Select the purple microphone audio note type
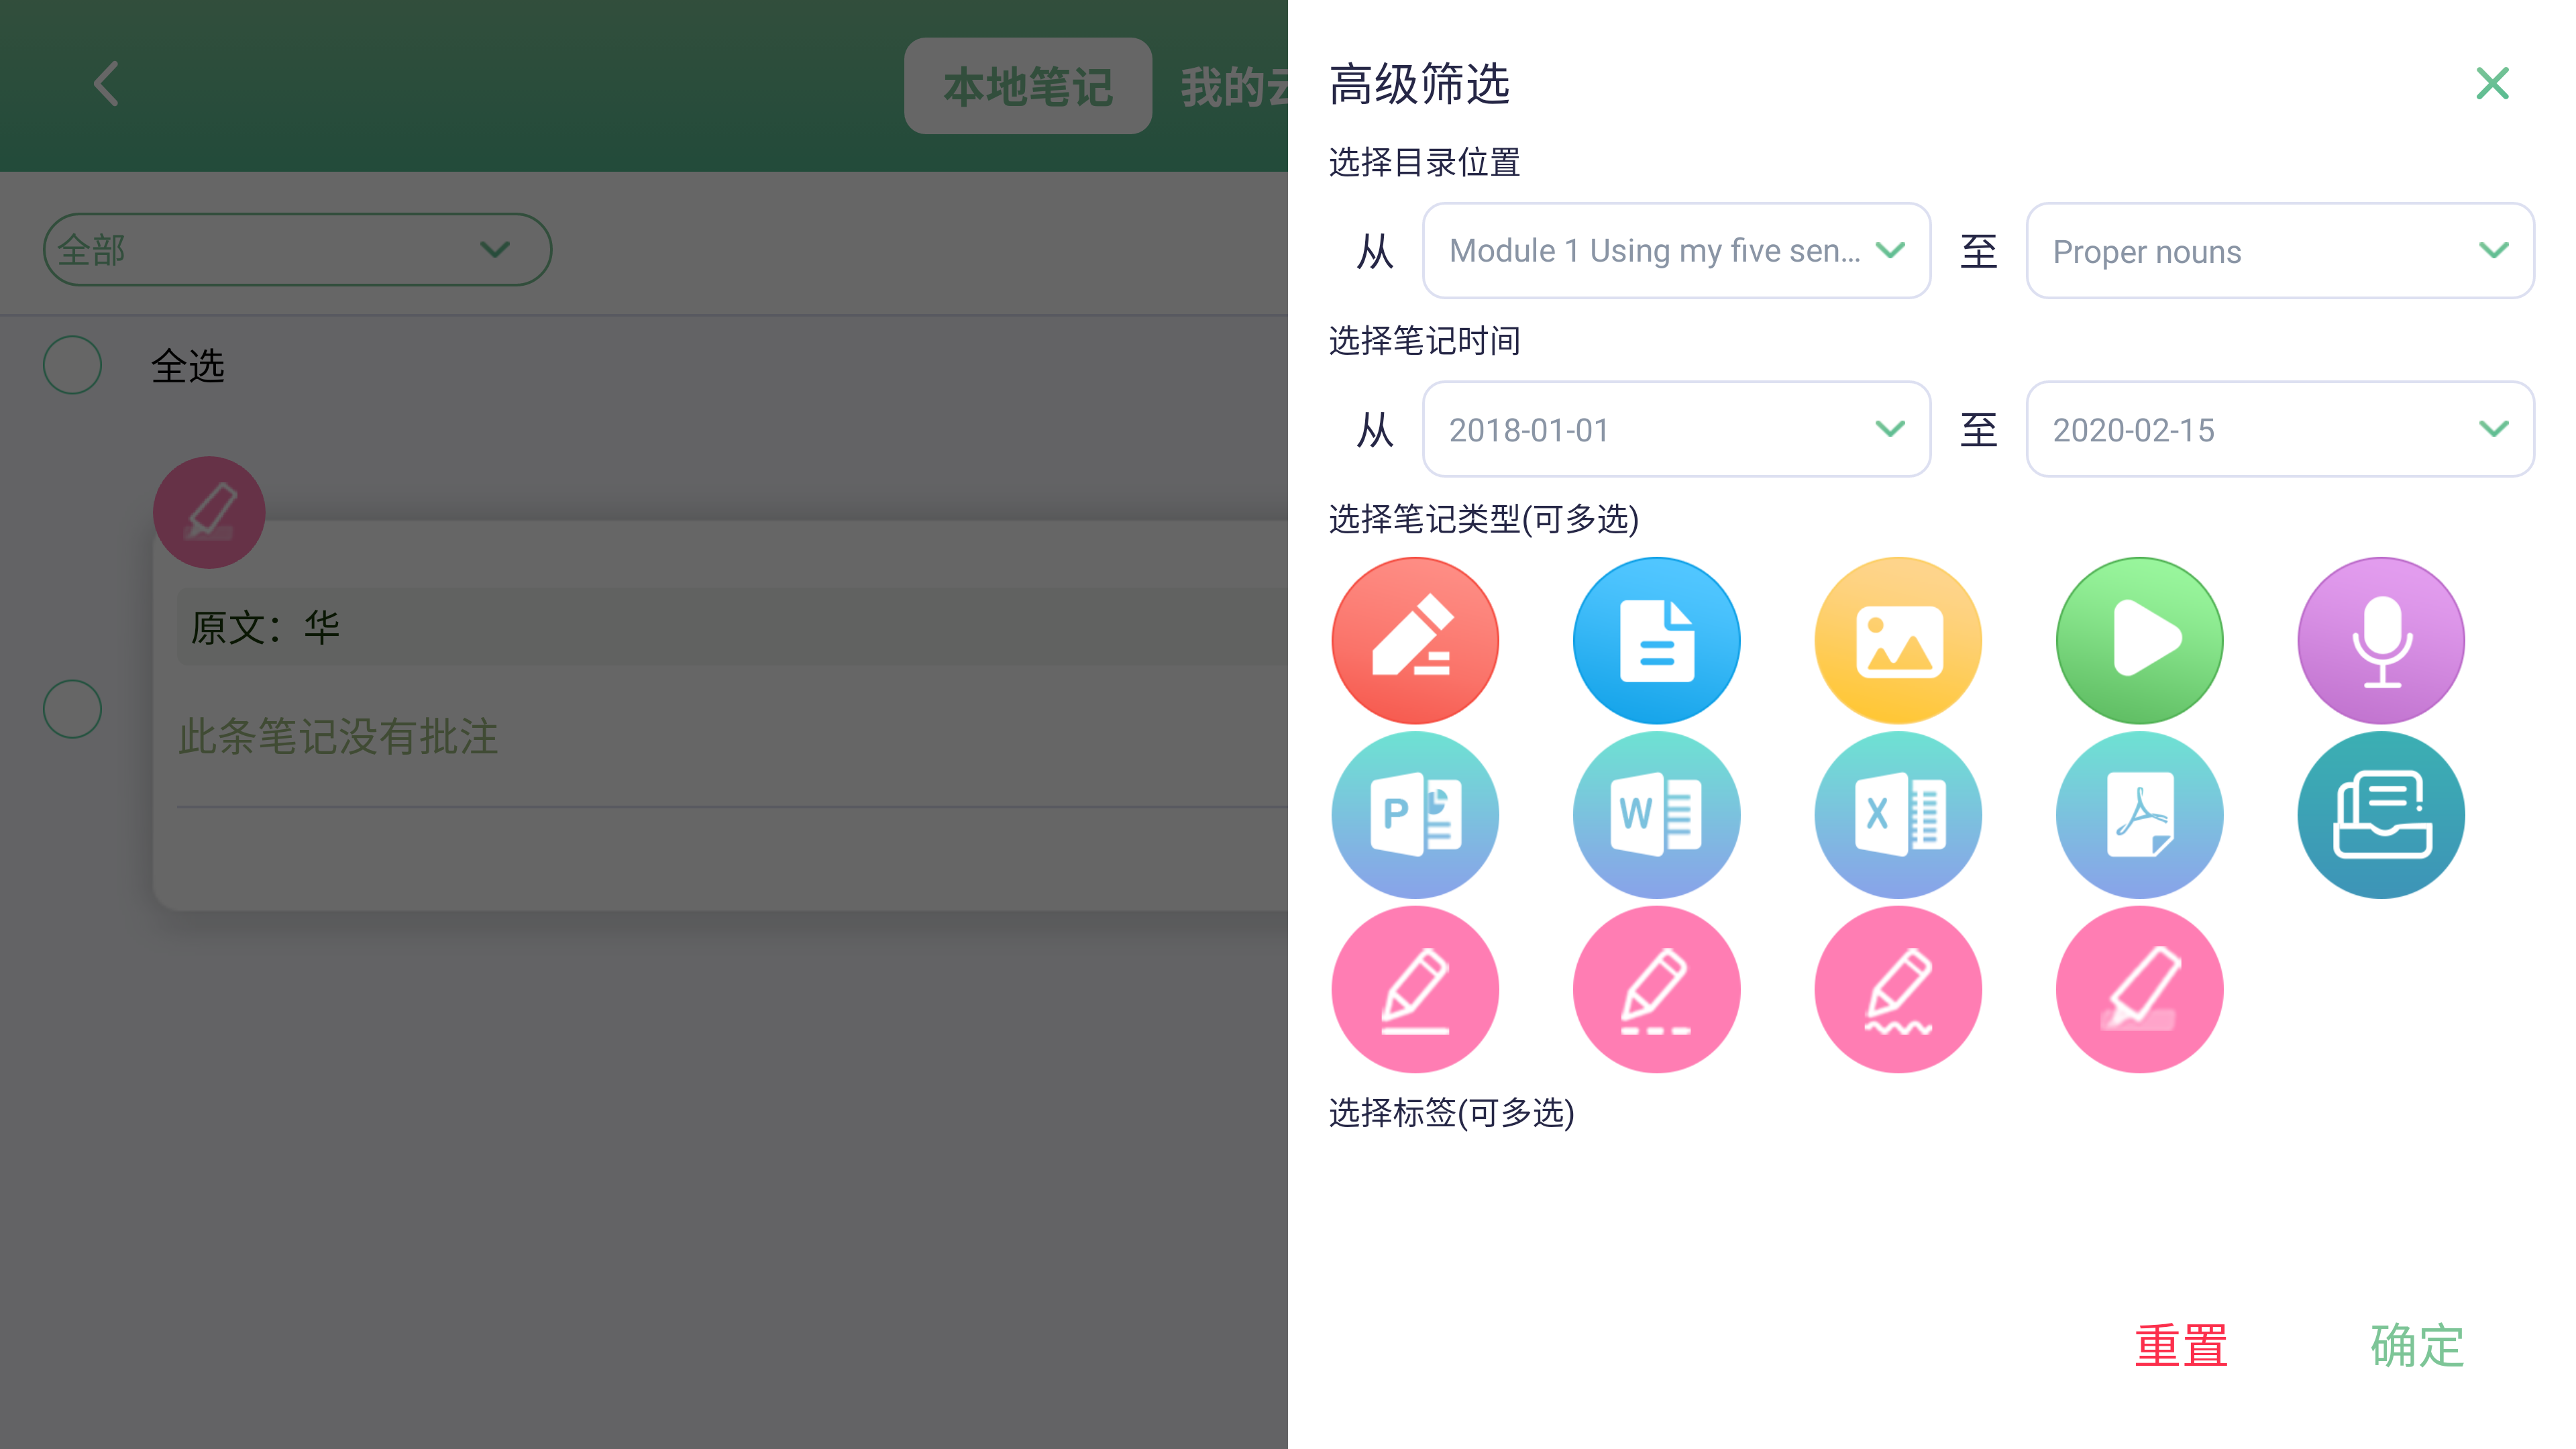Screen dimensions: 2576x1449 click(x=2381, y=640)
